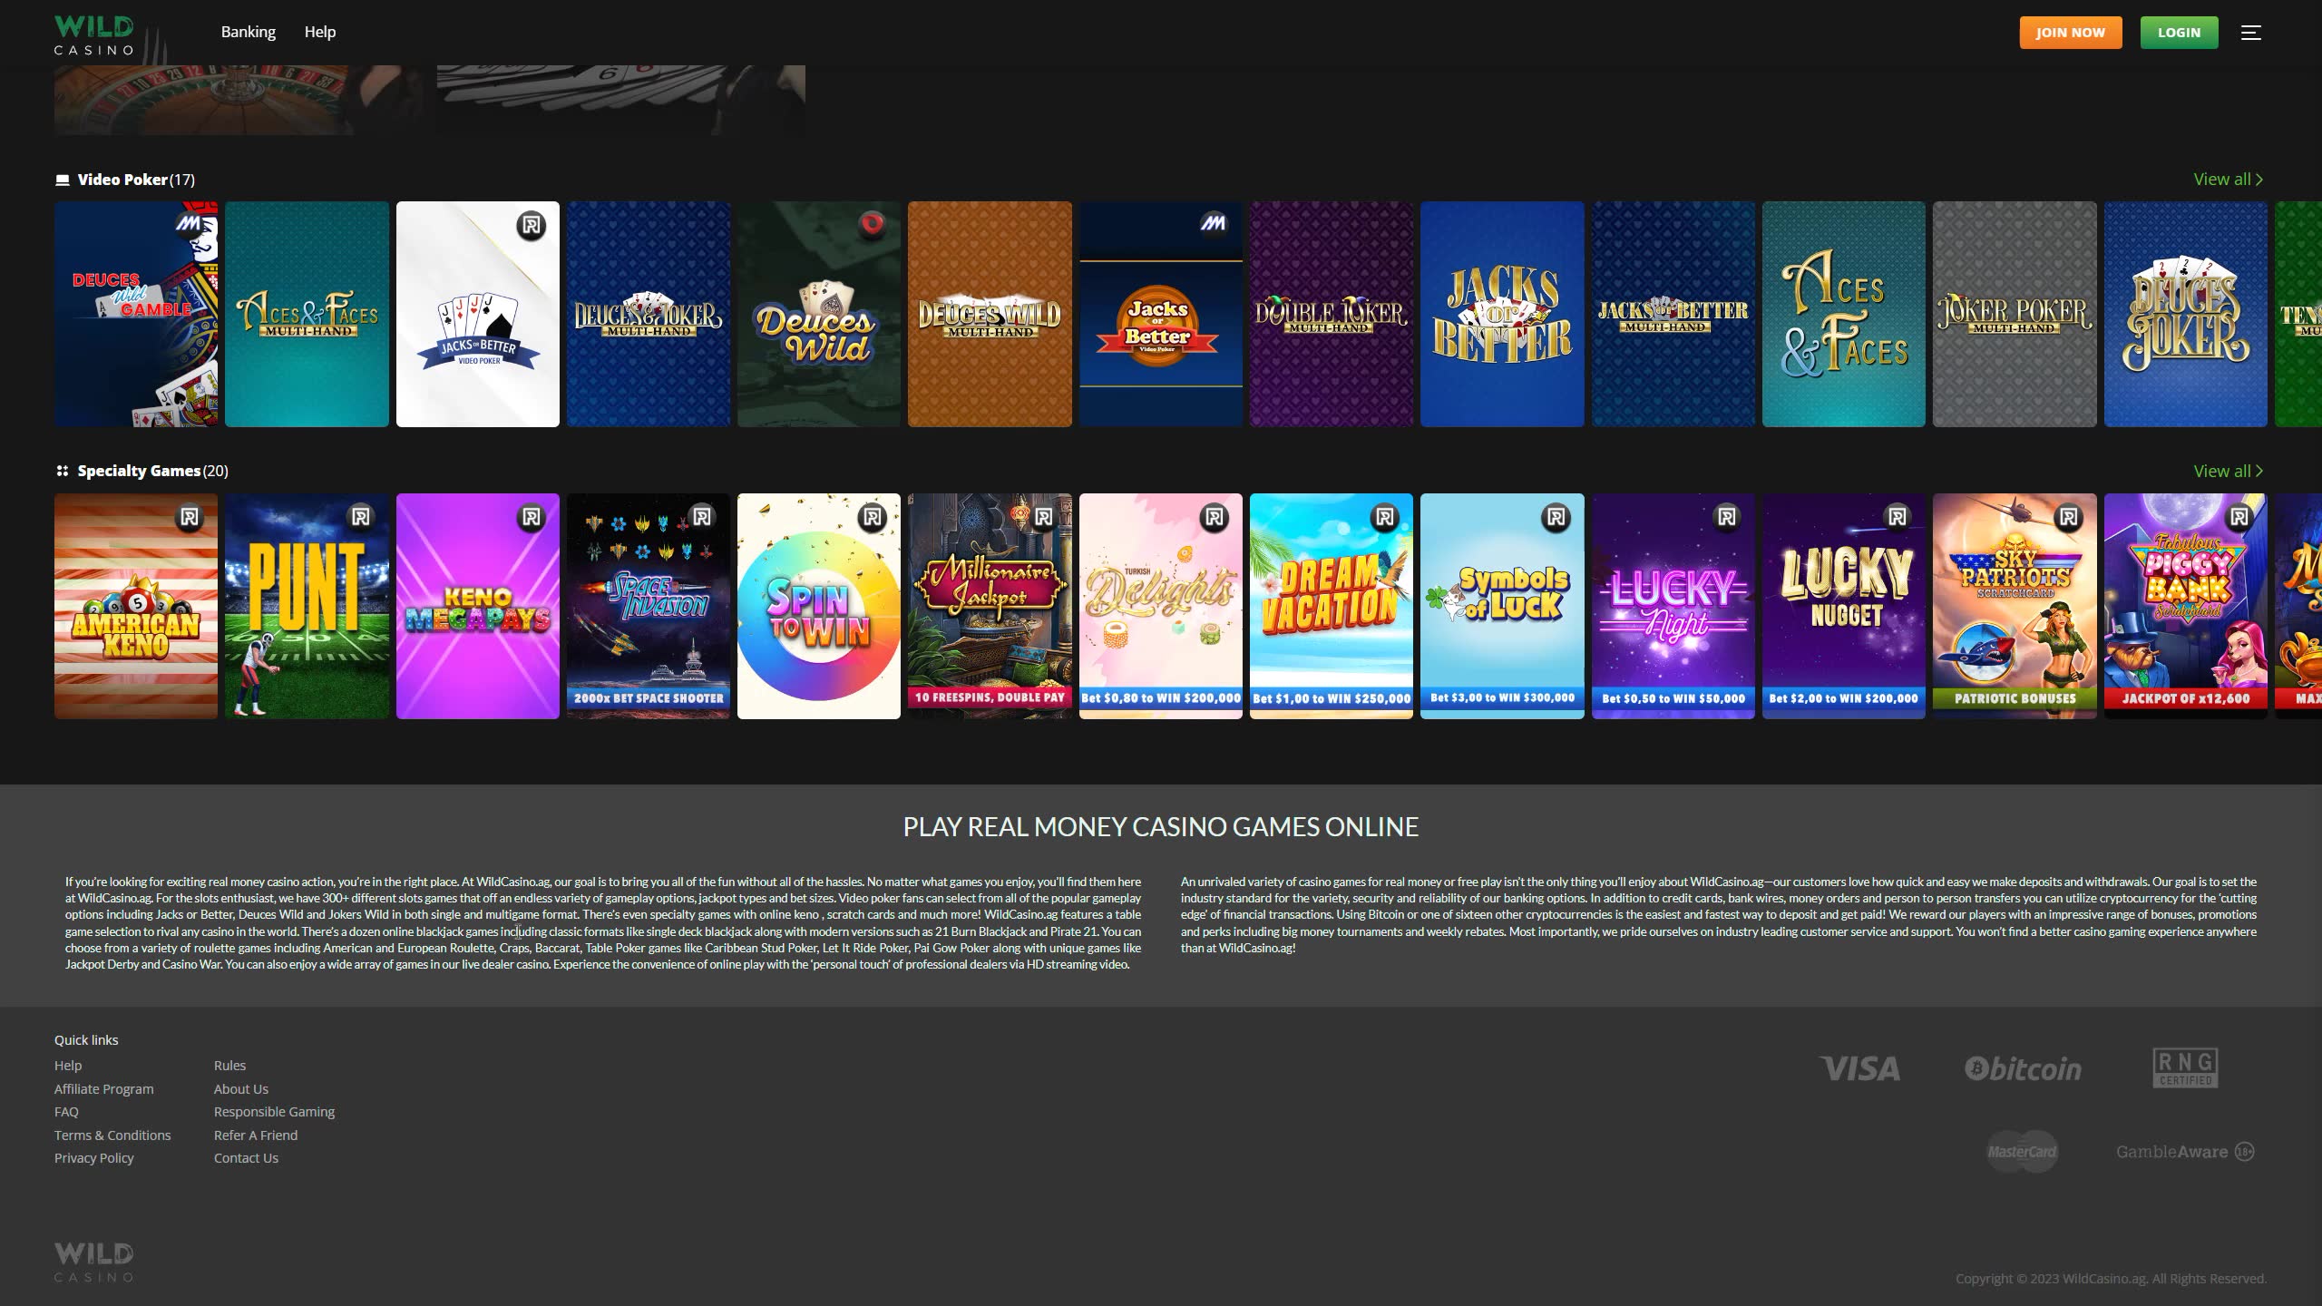Click the Bitcoin payment icon
Image resolution: width=2322 pixels, height=1306 pixels.
point(2023,1068)
